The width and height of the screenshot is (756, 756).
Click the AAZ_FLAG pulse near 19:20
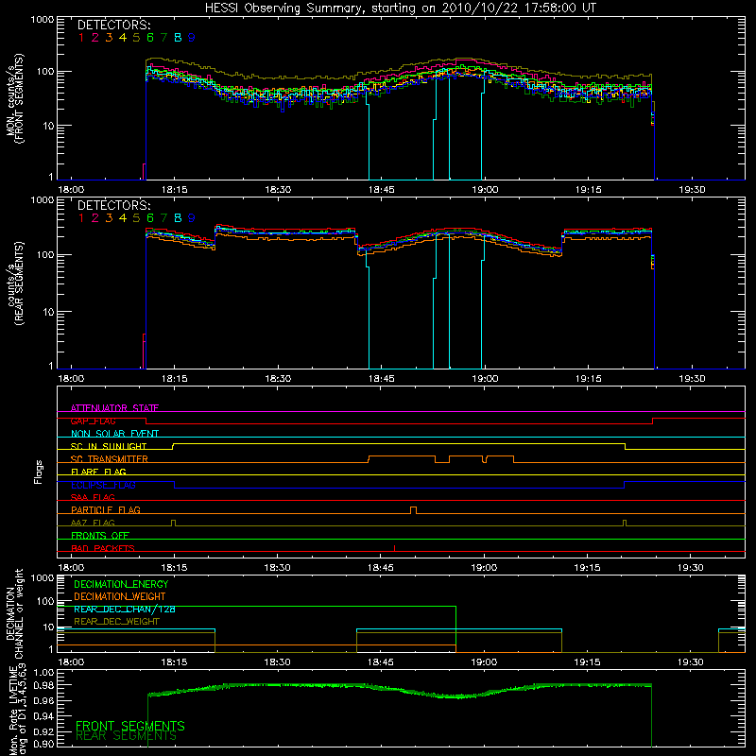click(625, 524)
